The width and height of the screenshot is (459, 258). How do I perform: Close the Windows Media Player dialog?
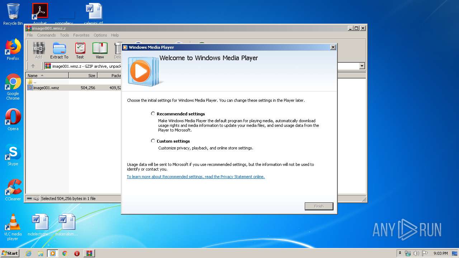pyautogui.click(x=333, y=47)
